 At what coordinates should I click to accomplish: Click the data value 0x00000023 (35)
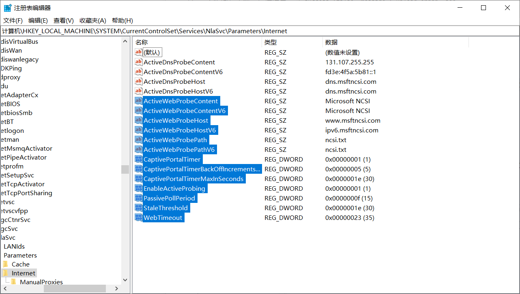click(349, 217)
